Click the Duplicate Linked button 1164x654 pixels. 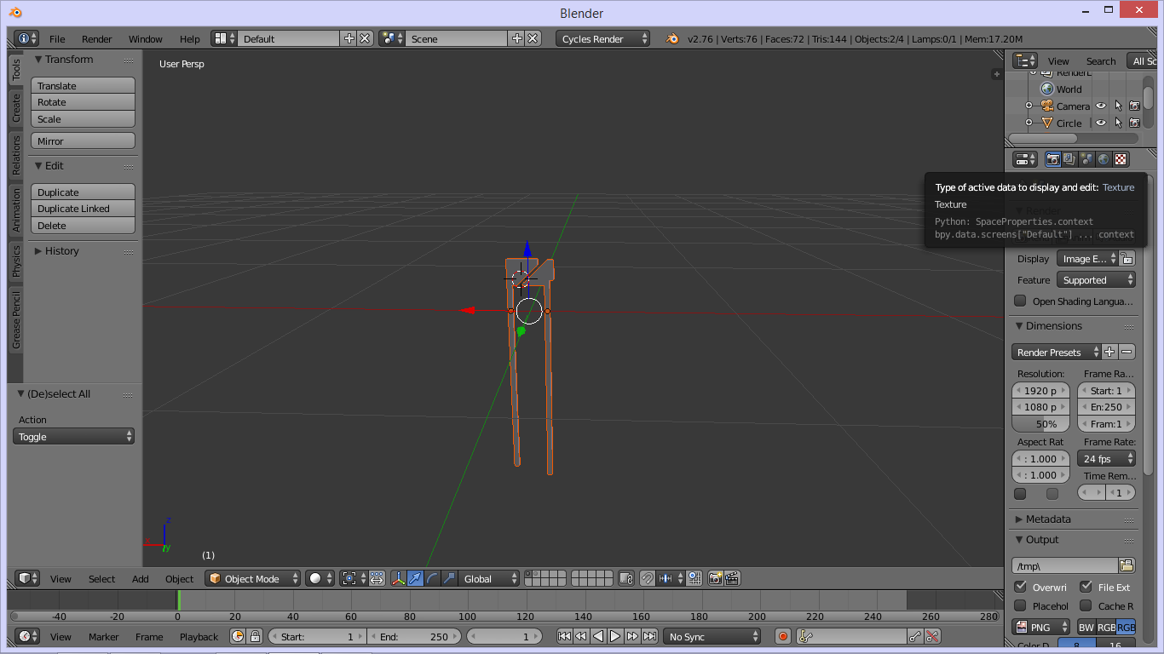coord(84,209)
